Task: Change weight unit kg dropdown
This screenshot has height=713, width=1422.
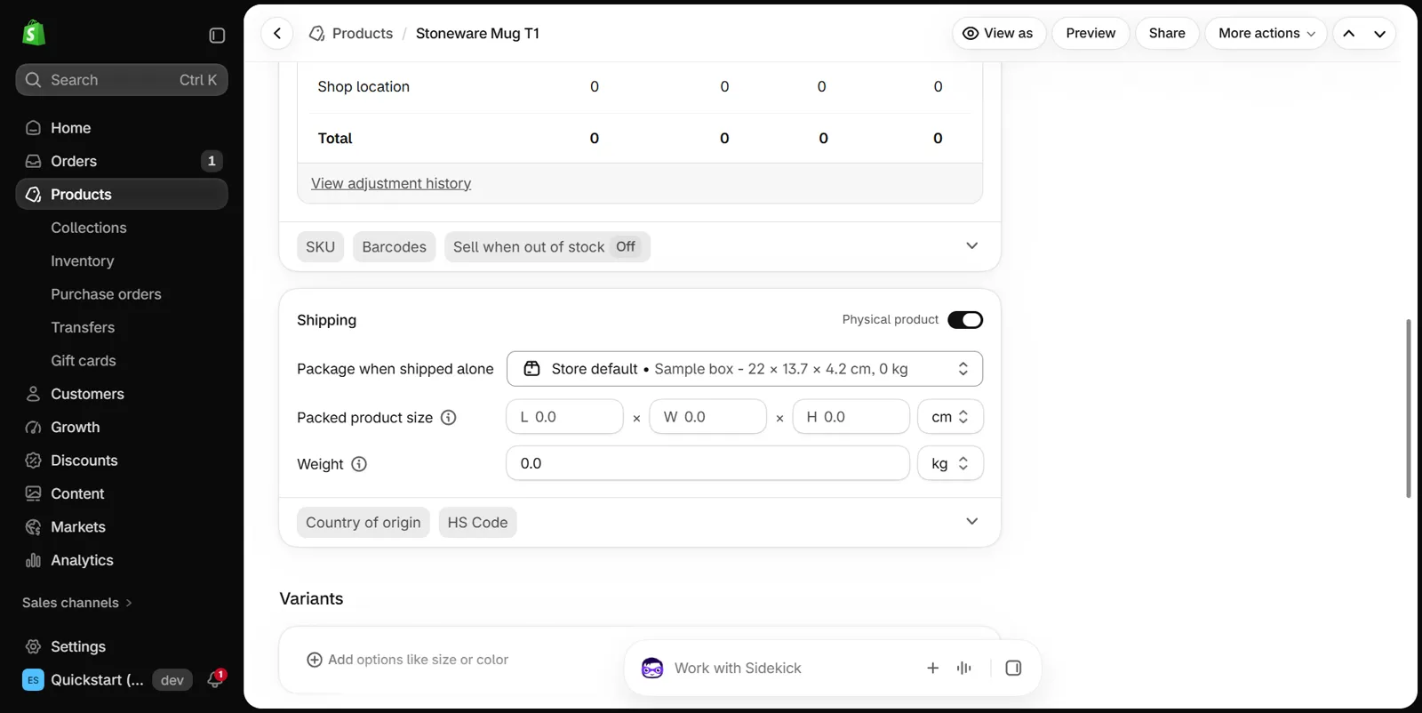Action: pos(950,463)
